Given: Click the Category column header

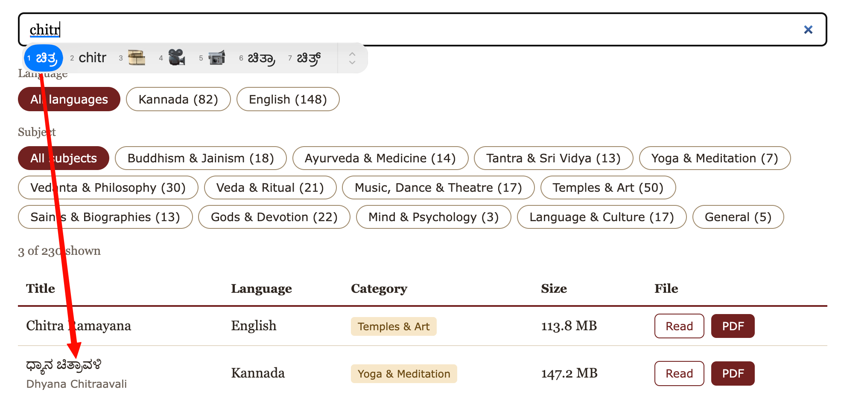Looking at the screenshot, I should tap(379, 288).
